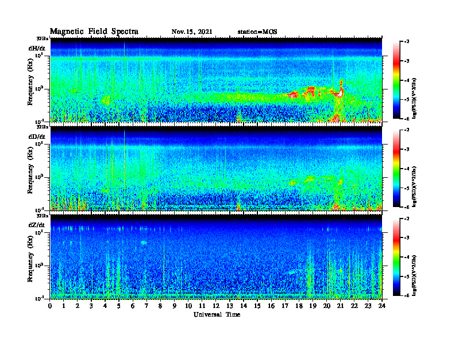Click hour 2 on the Universal Time axis
This screenshot has width=455, height=351.
pos(78,306)
